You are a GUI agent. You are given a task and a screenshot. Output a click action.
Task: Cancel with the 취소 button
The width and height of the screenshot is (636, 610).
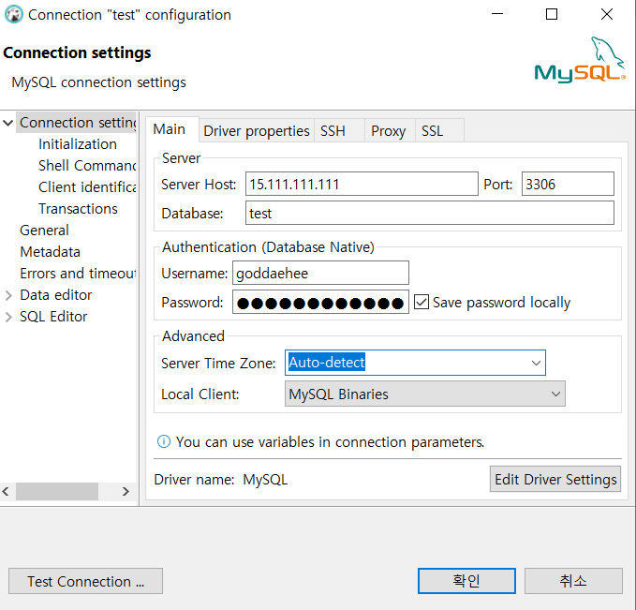573,581
